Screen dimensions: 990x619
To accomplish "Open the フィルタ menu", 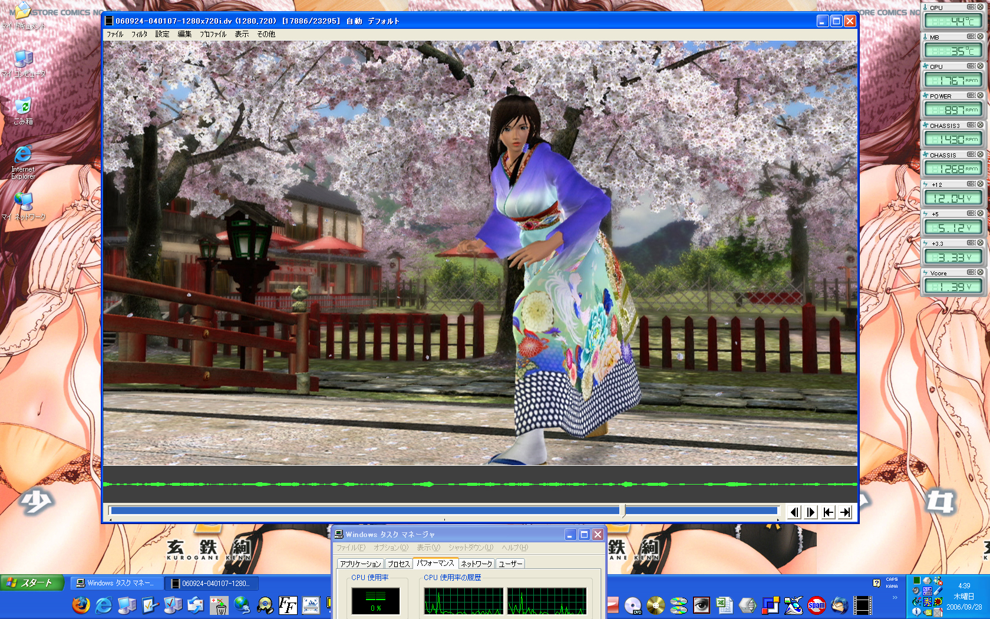I will [139, 34].
